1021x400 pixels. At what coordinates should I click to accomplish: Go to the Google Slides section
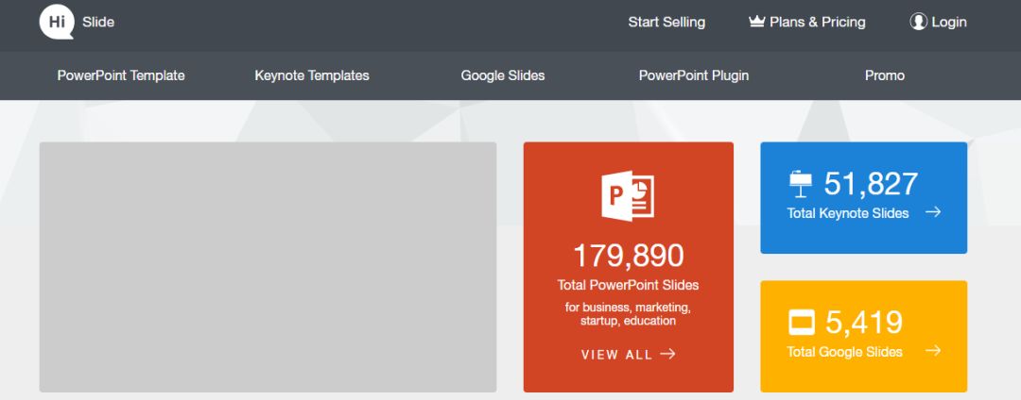503,75
